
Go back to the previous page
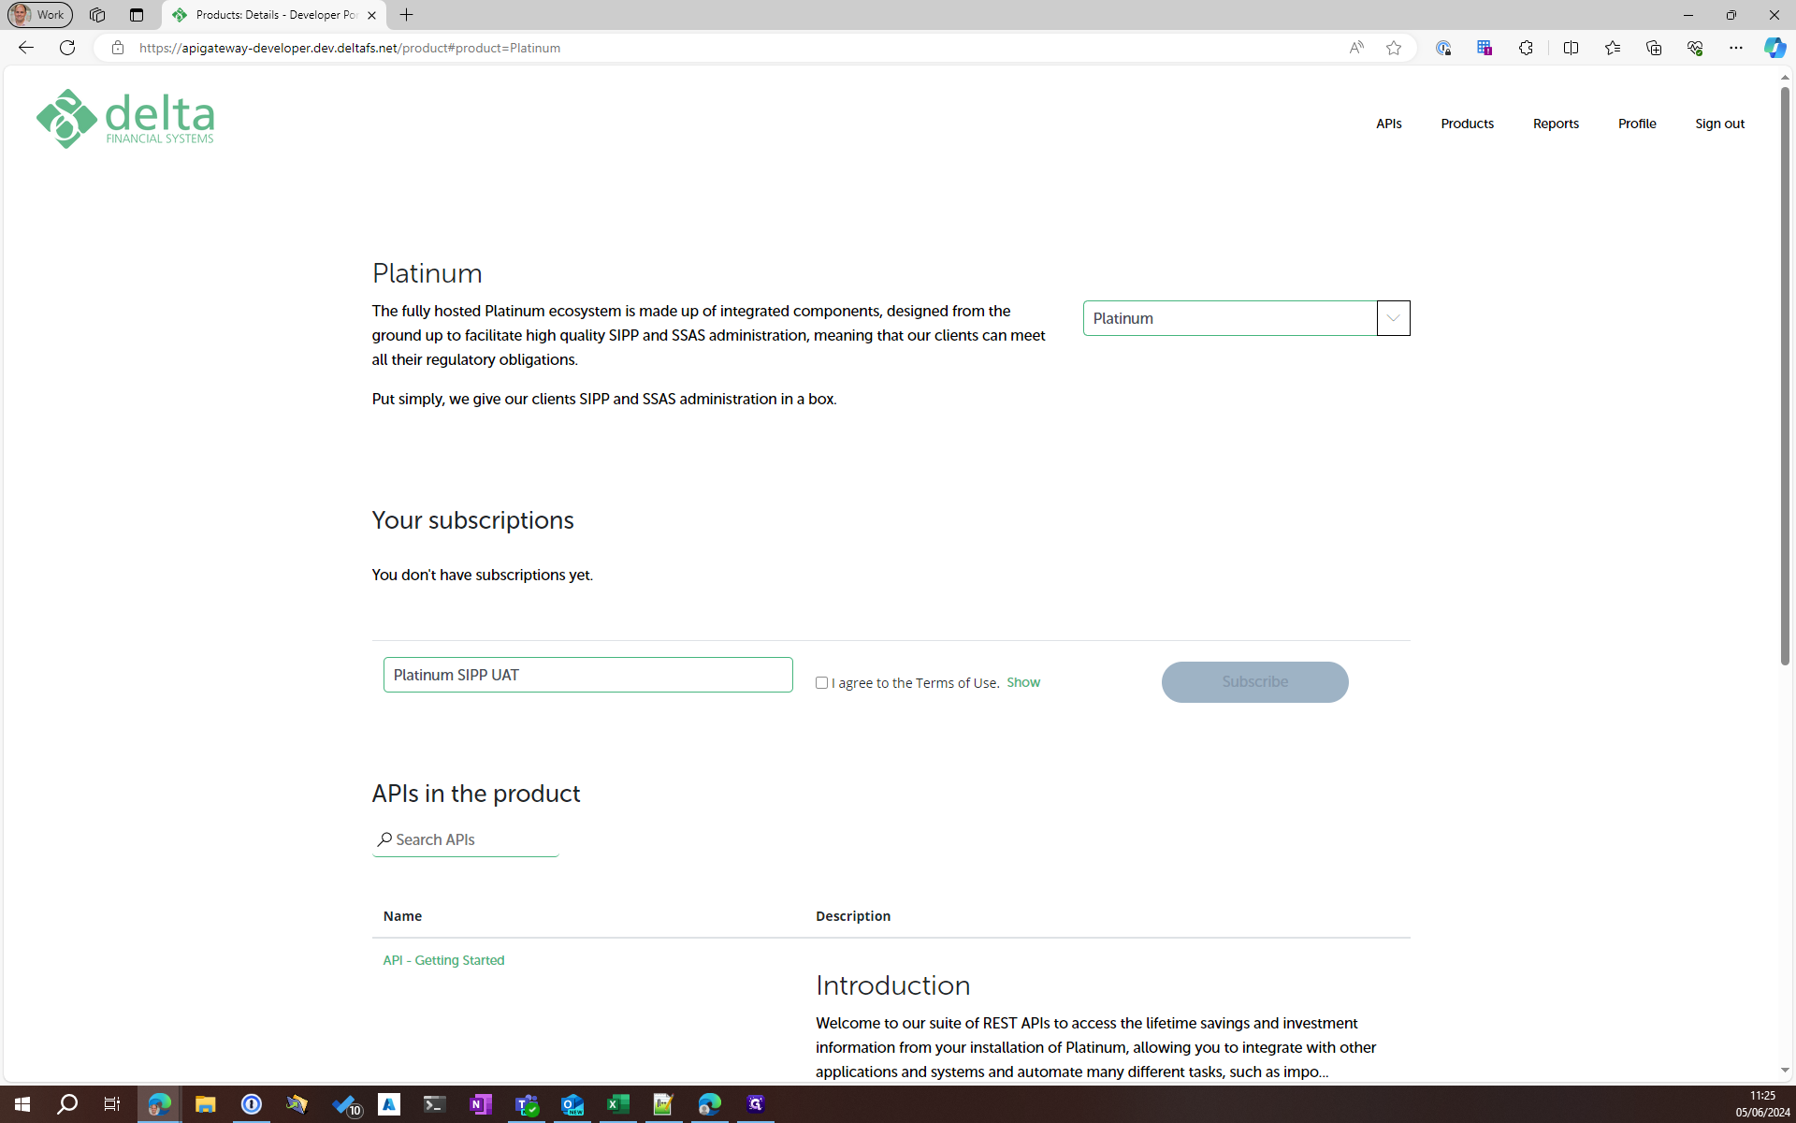coord(26,48)
